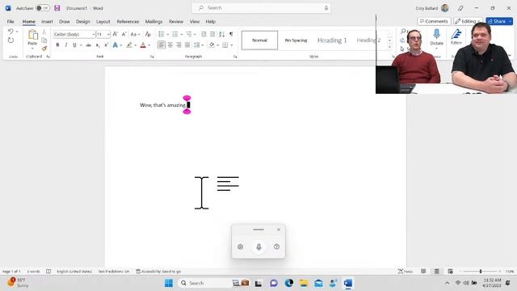This screenshot has width=517, height=291.
Task: Open bullets list dropdown
Action: (x=167, y=34)
